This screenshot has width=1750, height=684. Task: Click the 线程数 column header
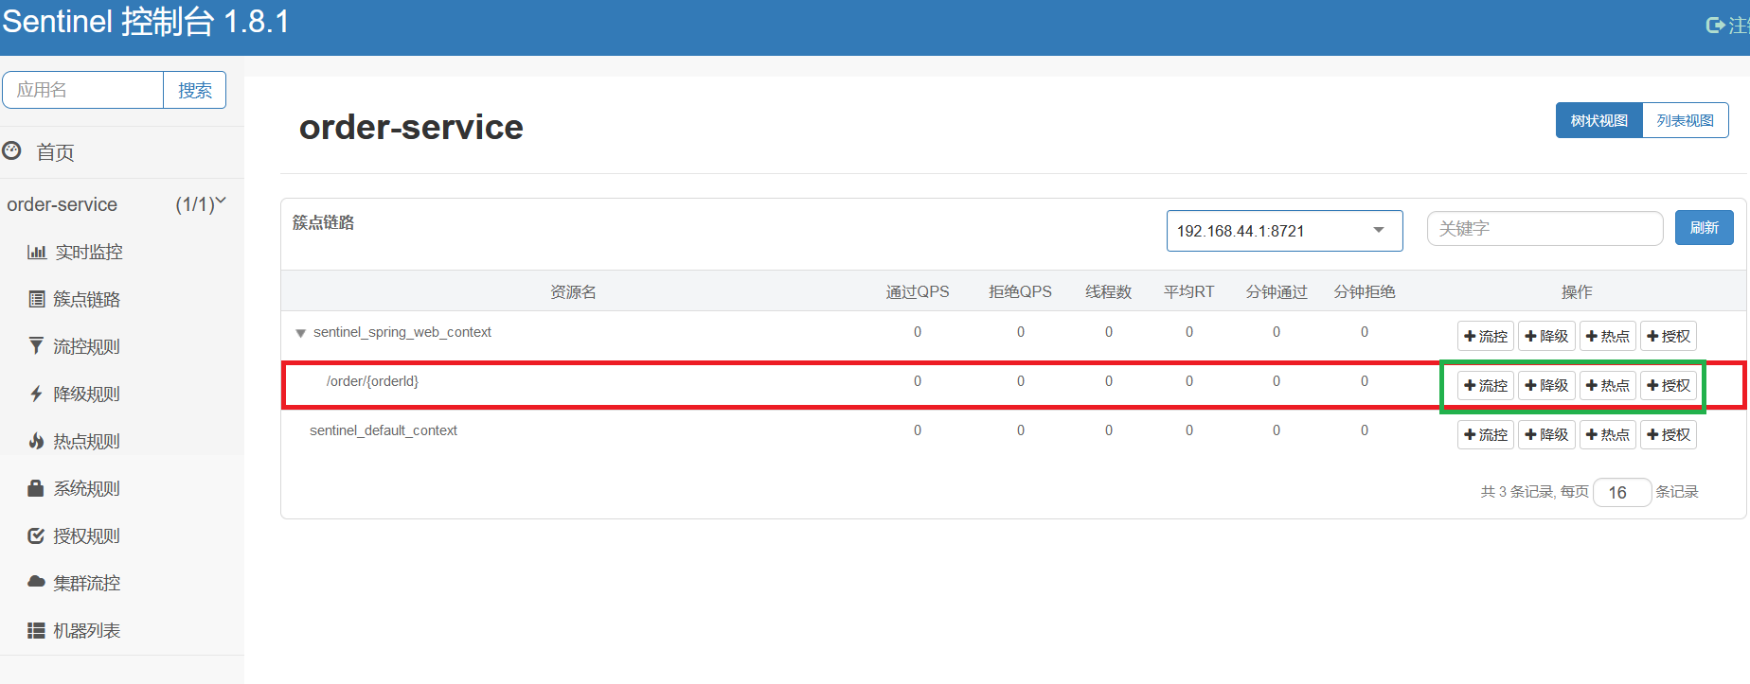1109,291
